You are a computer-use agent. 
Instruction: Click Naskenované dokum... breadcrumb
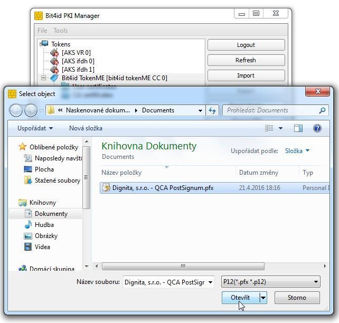(98, 110)
